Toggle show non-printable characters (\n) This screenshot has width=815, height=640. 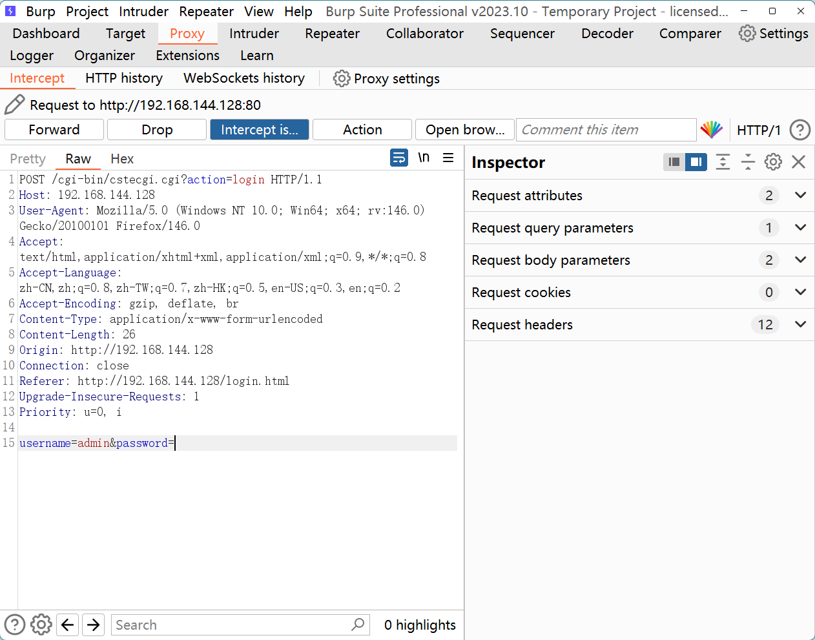coord(424,158)
